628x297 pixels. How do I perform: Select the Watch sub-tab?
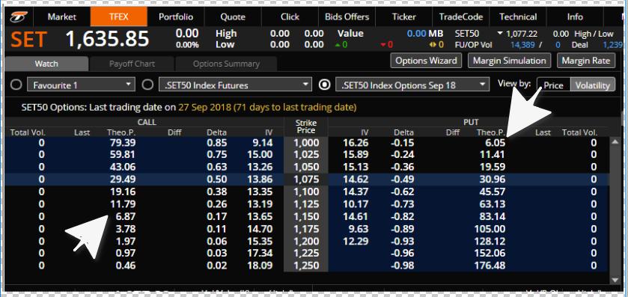[x=46, y=64]
